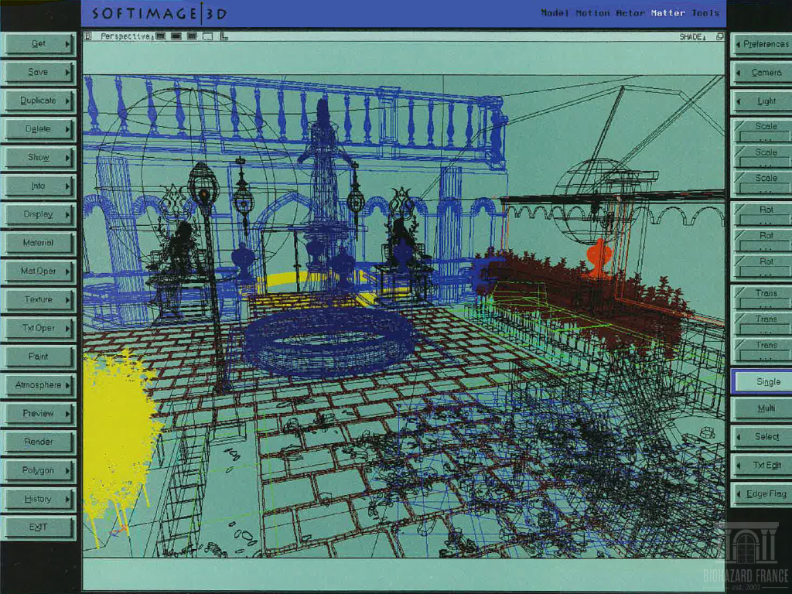Click the viewport maximize icon beside SHADE
The image size is (792, 594).
[x=719, y=37]
